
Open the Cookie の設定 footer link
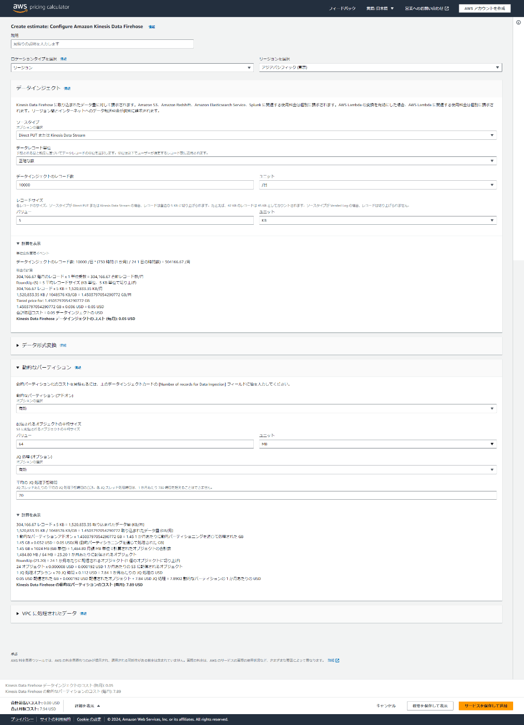[x=89, y=719]
